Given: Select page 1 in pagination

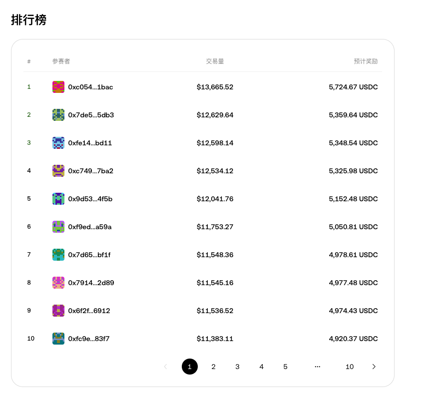Looking at the screenshot, I should coord(190,367).
